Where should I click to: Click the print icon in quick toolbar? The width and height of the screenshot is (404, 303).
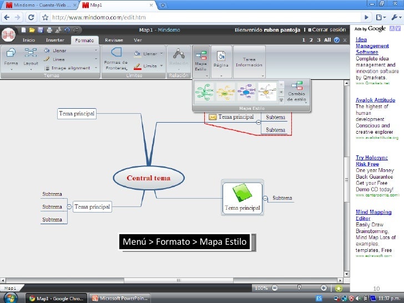[49, 30]
